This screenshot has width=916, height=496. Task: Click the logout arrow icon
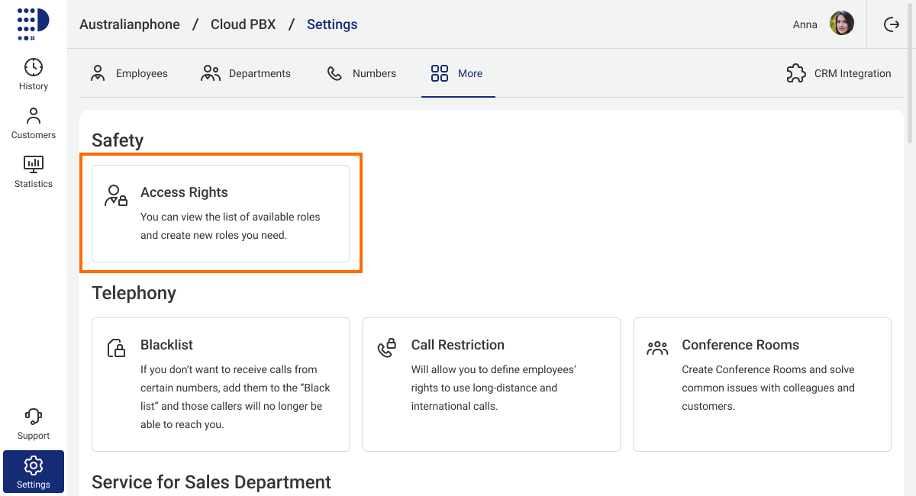pyautogui.click(x=892, y=24)
